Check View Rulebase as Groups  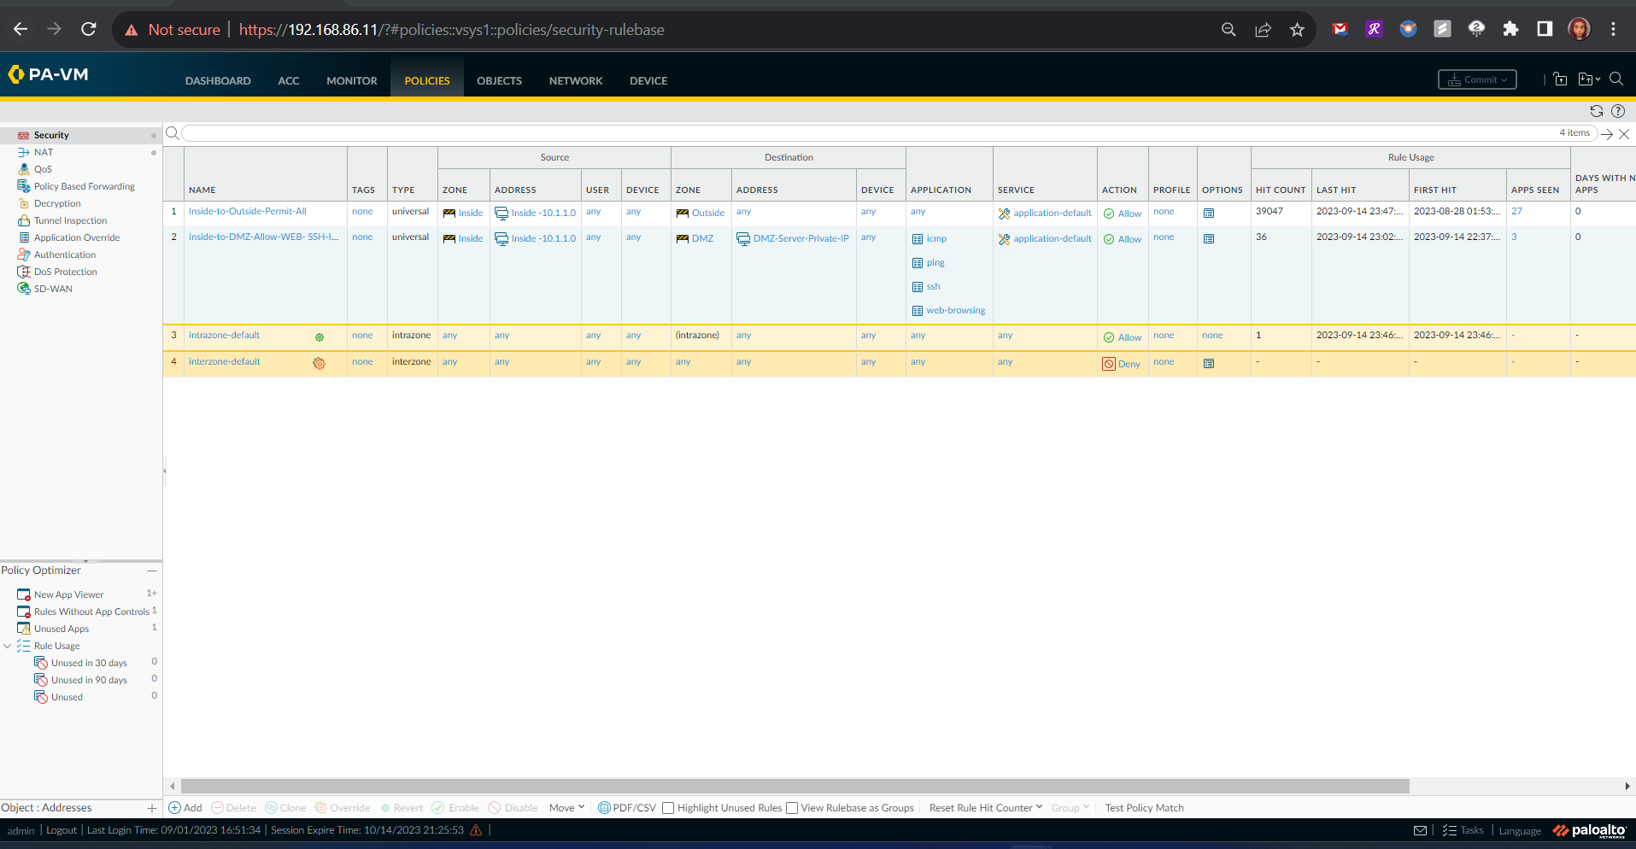pos(792,808)
